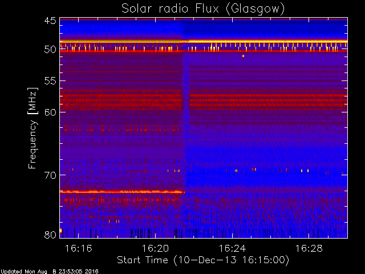The height and width of the screenshot is (274, 365).
Task: Click the 50 frequency tick label
Action: [x=50, y=50]
